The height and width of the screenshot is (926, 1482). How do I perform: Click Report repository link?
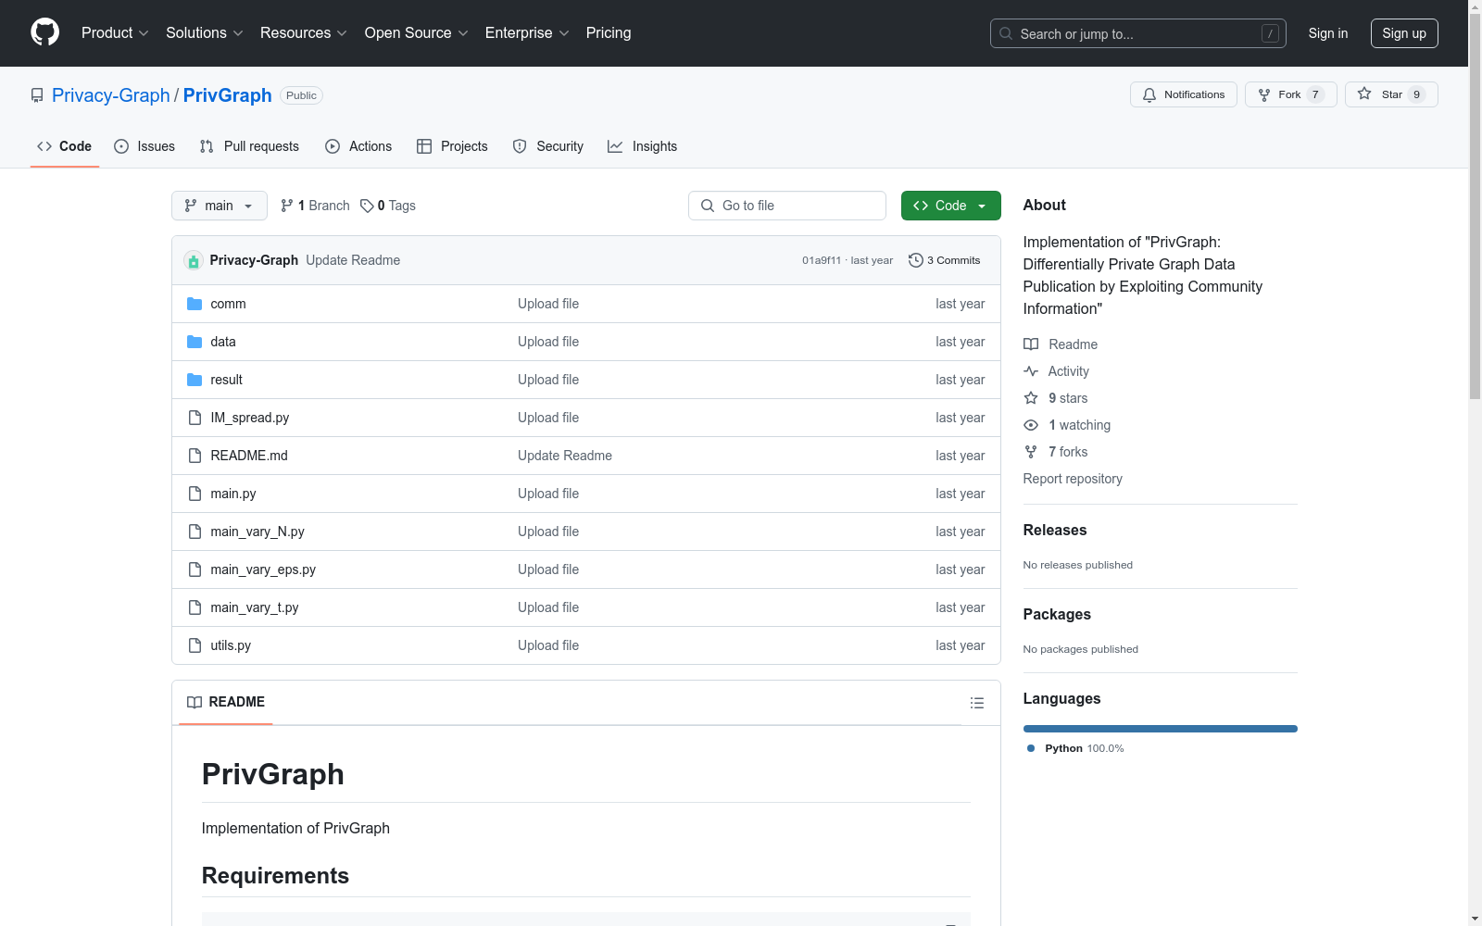[x=1073, y=479]
